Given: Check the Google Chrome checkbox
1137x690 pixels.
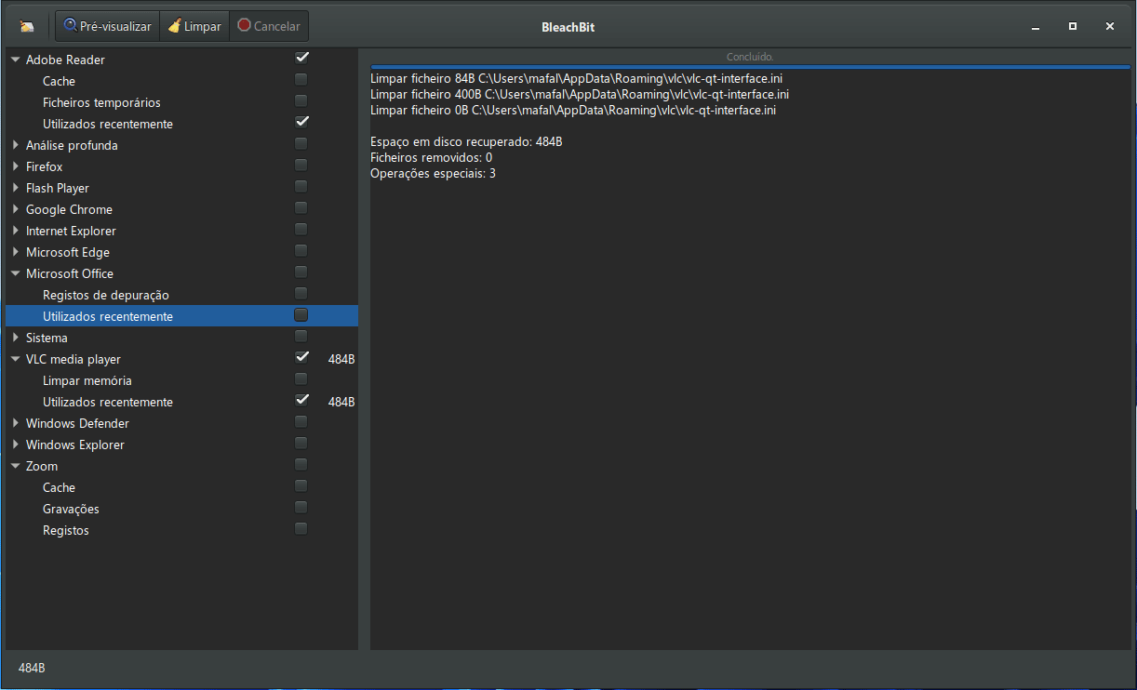Looking at the screenshot, I should click(301, 207).
